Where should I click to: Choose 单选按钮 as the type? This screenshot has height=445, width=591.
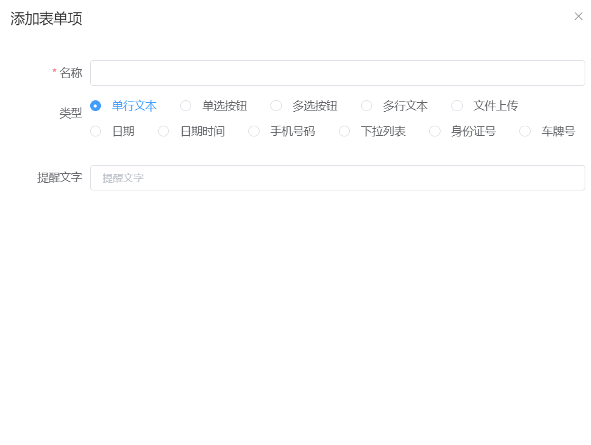pyautogui.click(x=186, y=106)
